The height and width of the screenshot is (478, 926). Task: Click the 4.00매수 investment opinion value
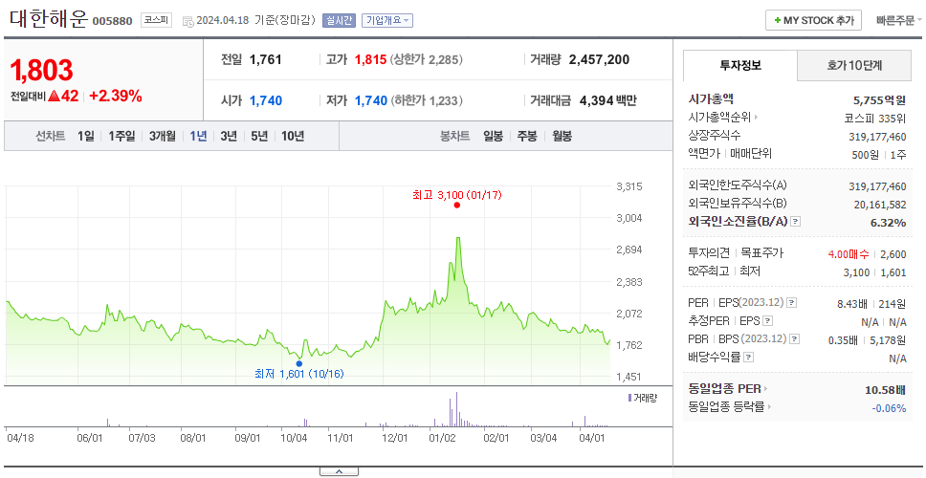(849, 254)
